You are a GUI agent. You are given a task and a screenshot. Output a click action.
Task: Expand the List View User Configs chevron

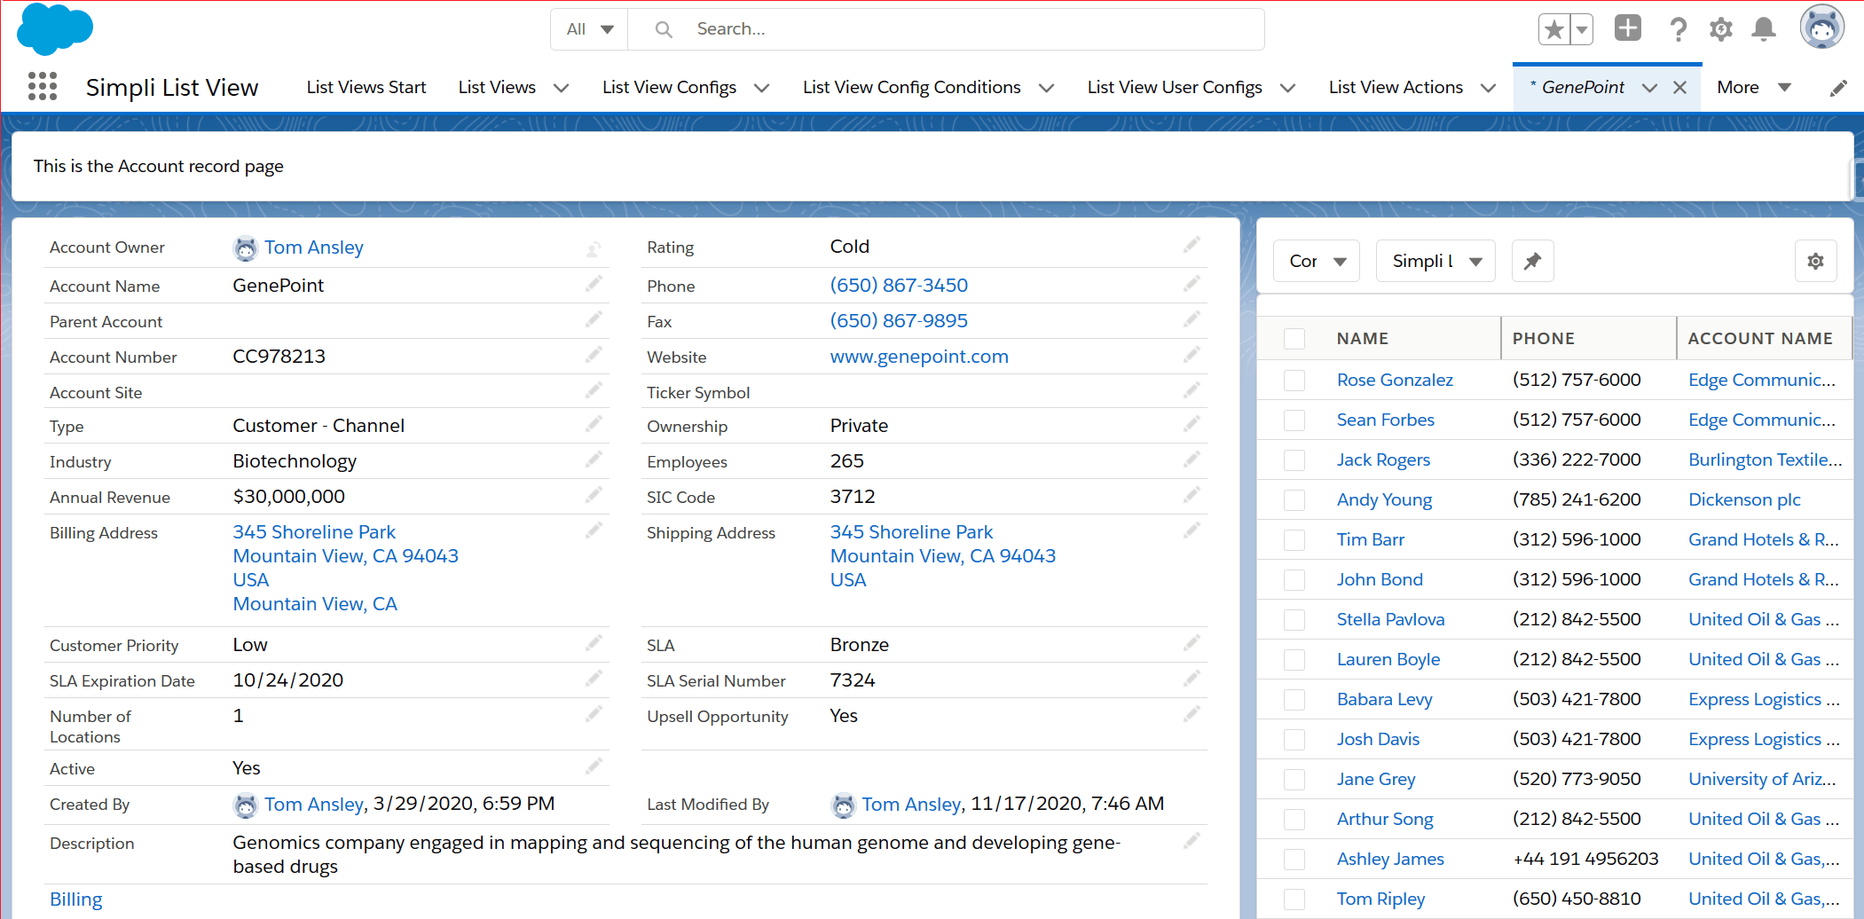[x=1287, y=88]
